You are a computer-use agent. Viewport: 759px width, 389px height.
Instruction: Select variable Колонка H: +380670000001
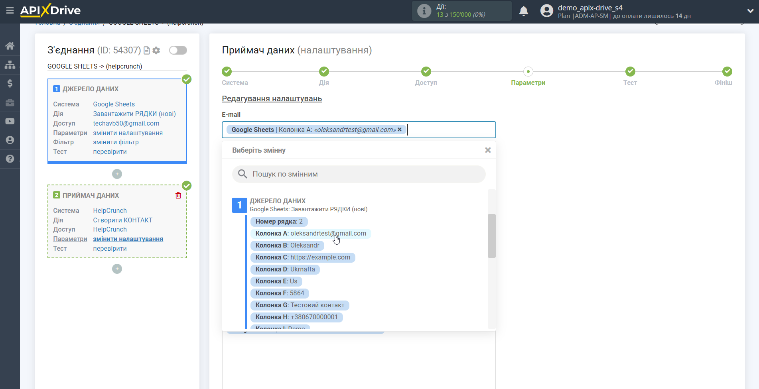coord(297,317)
